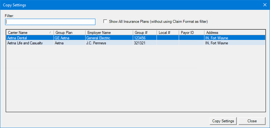Sort by the Address column header
The image size is (270, 128).
tap(235, 33)
